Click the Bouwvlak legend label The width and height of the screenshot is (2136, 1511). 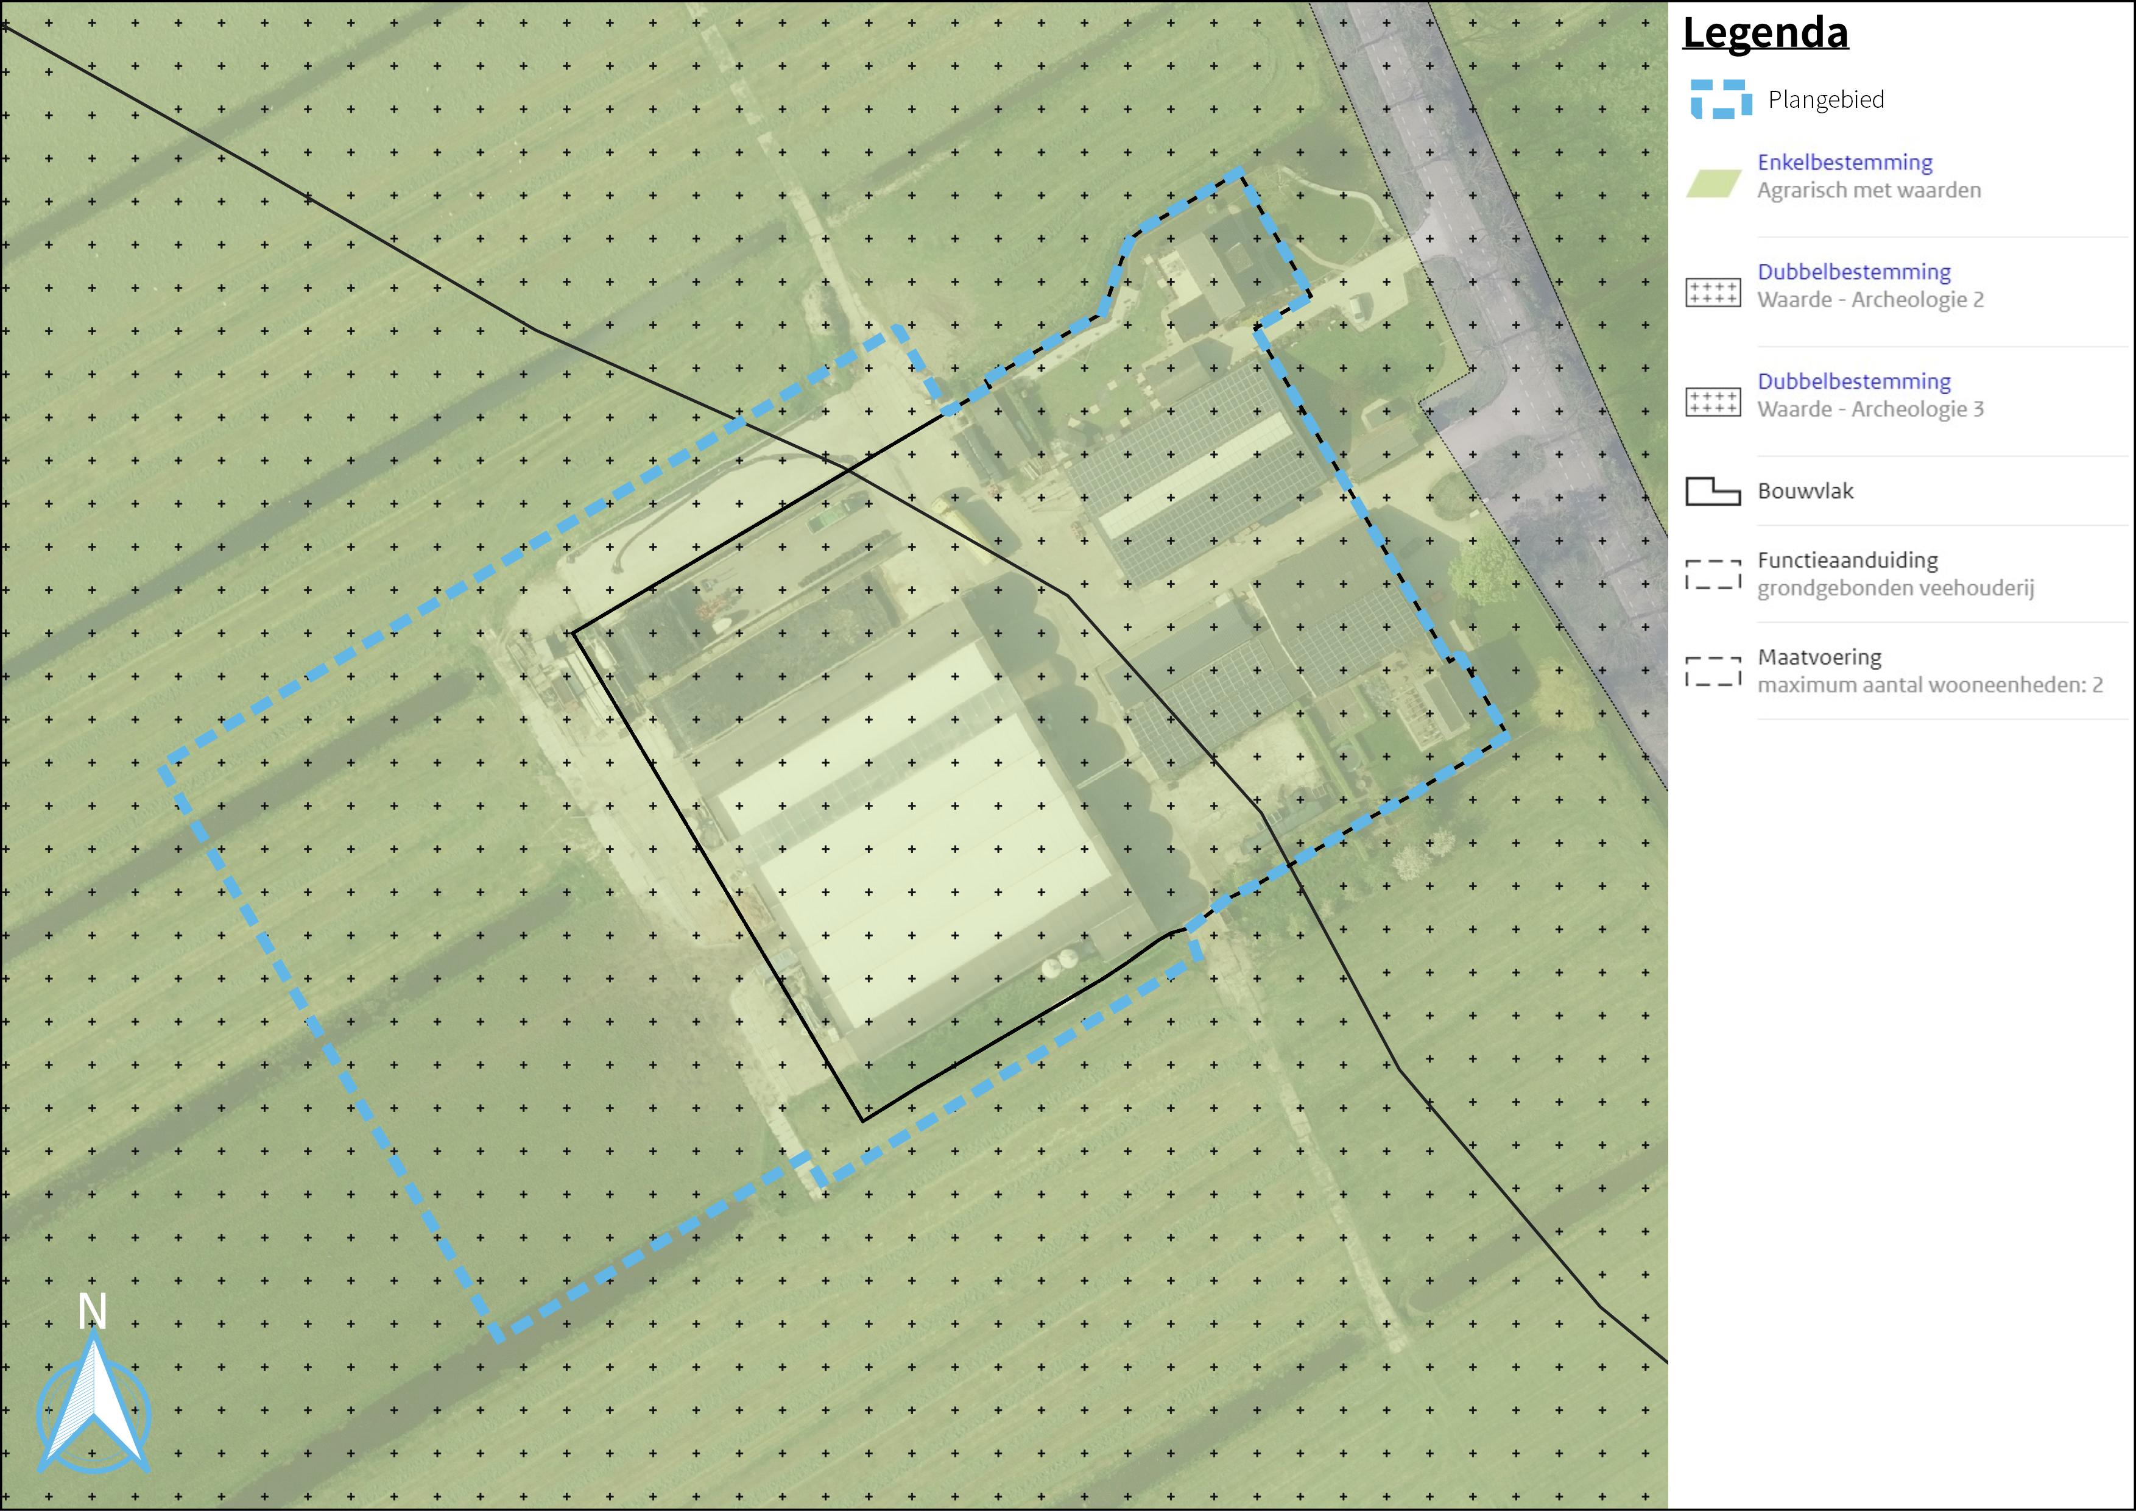(x=1805, y=491)
